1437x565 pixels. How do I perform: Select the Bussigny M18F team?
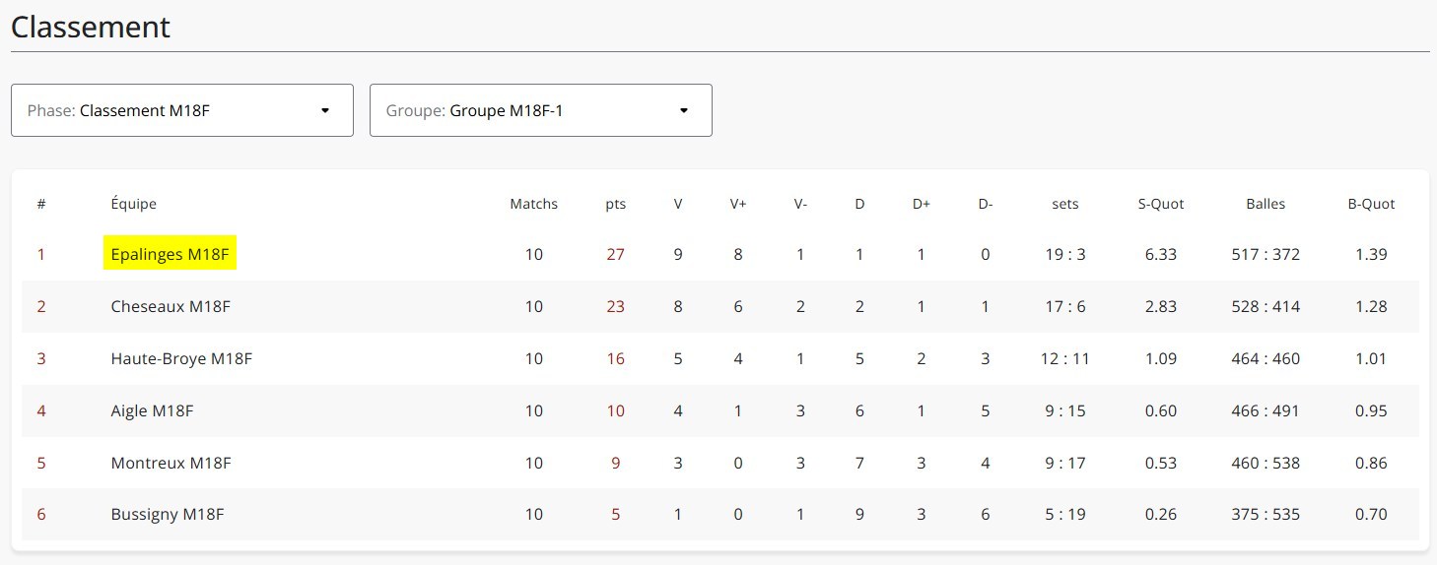(168, 514)
